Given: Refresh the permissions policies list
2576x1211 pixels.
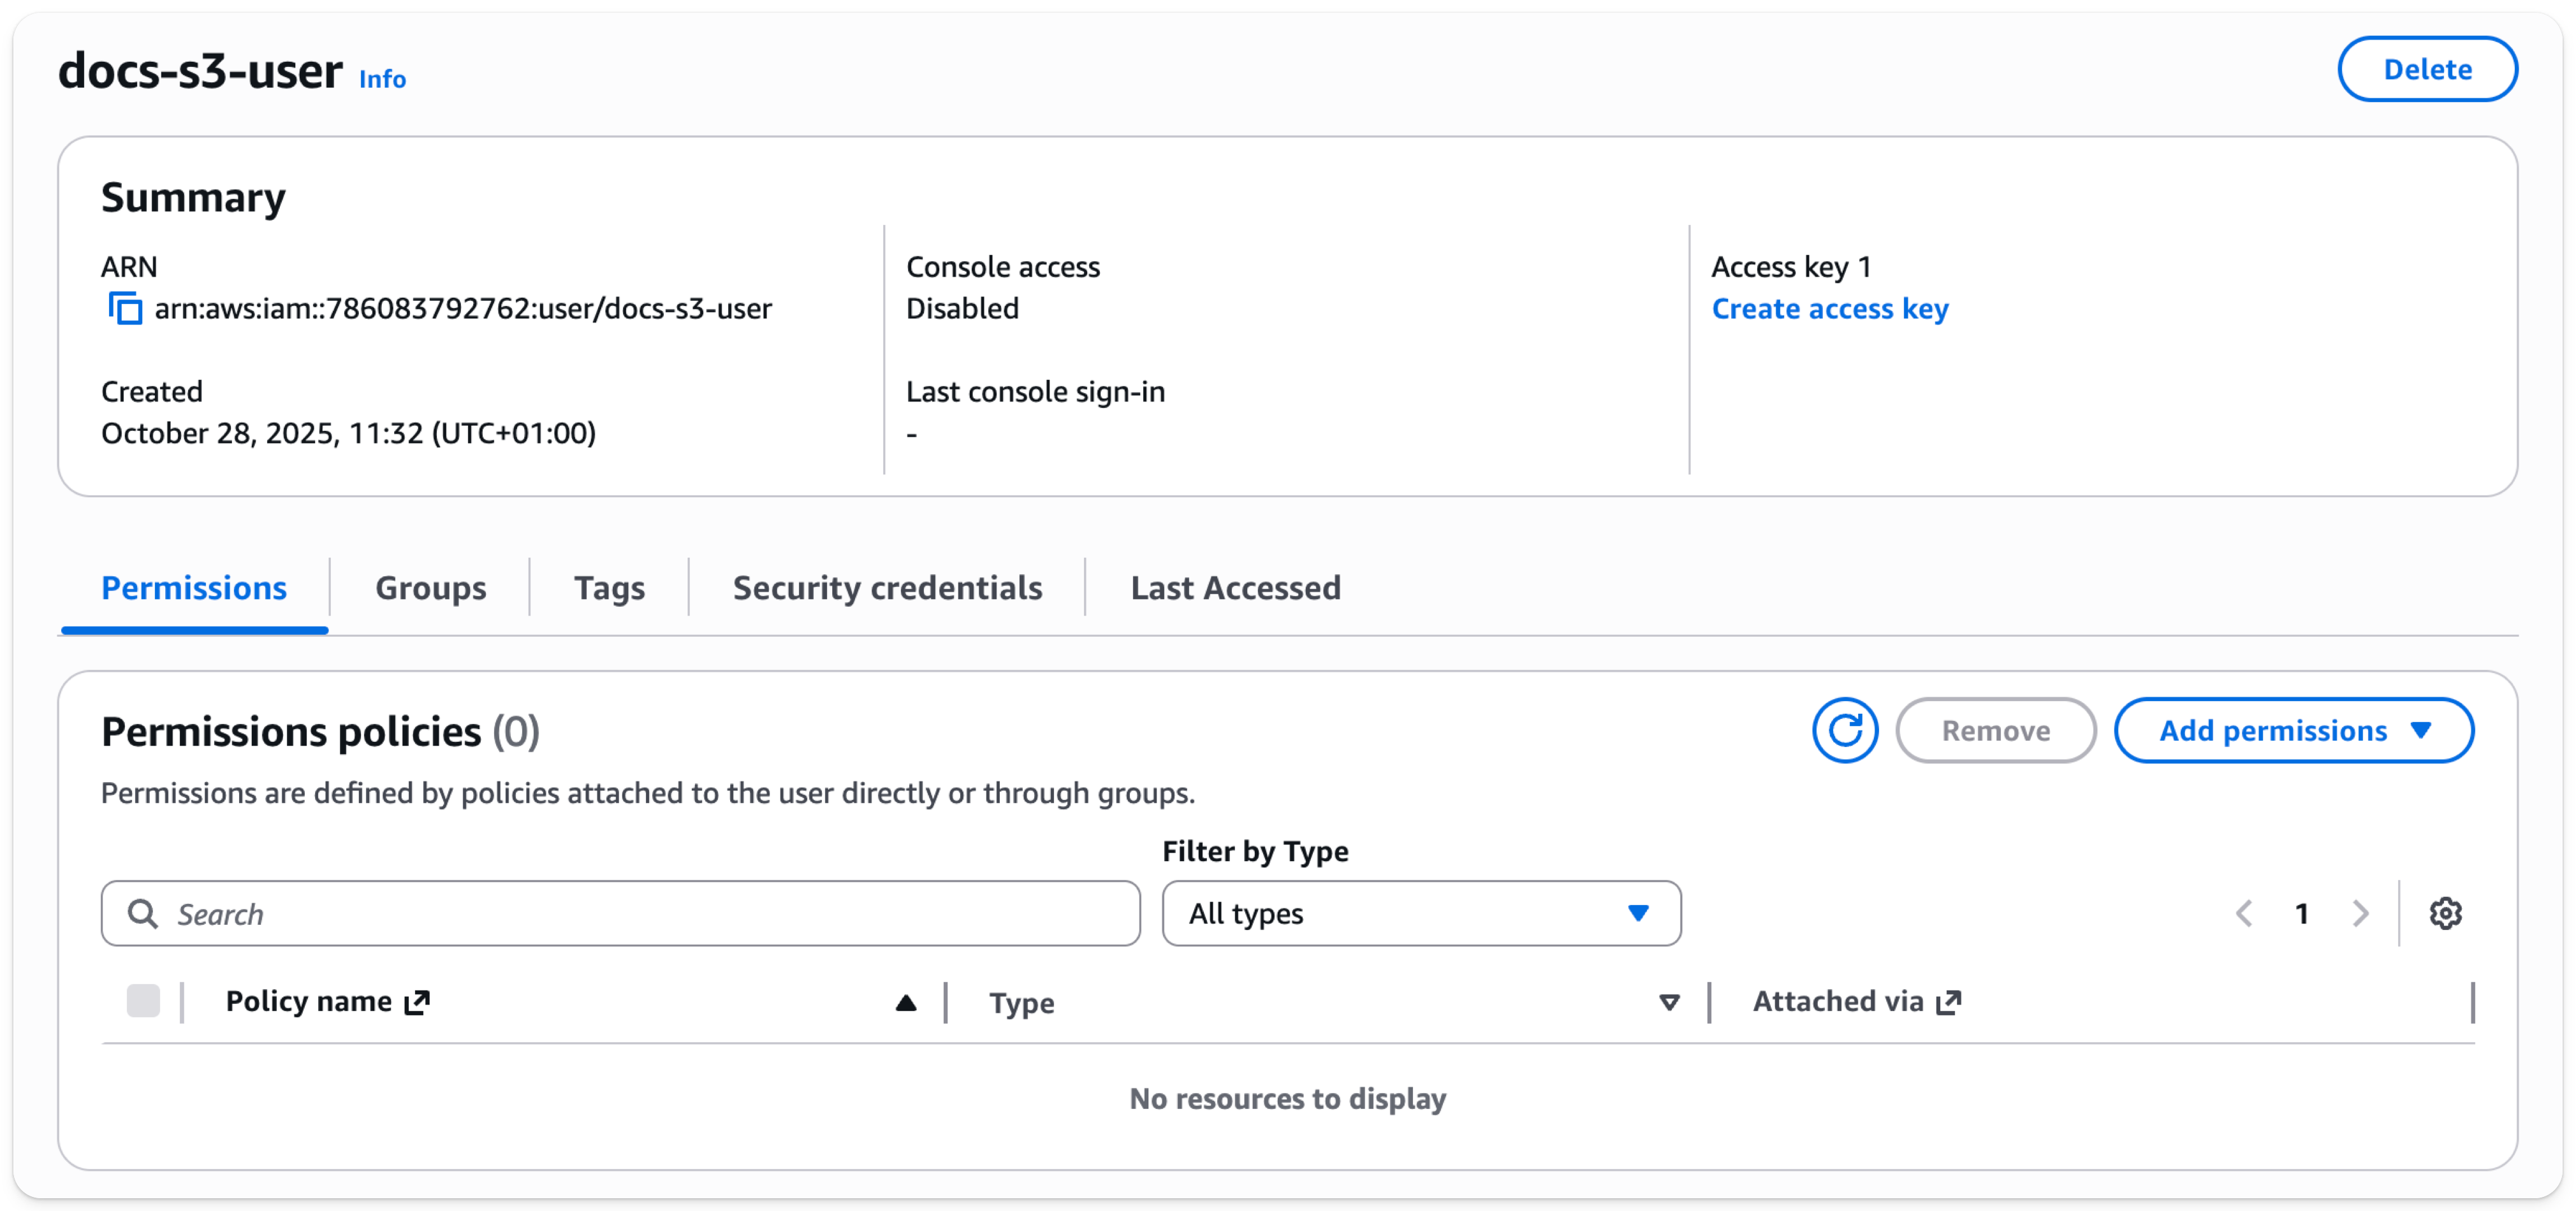Looking at the screenshot, I should 1845,730.
